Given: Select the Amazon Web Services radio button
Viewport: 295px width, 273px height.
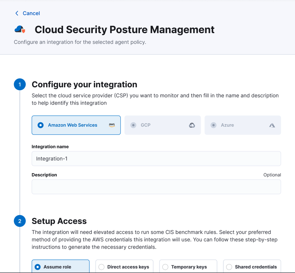Looking at the screenshot, I should 40,125.
